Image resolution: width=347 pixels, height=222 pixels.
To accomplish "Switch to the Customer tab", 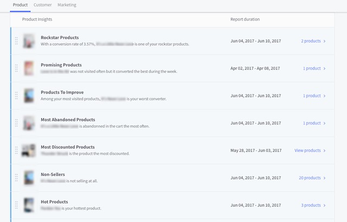I will click(43, 5).
